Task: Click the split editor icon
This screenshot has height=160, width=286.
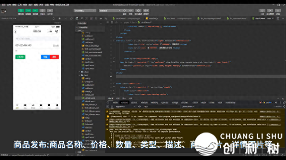Action: click(x=278, y=19)
